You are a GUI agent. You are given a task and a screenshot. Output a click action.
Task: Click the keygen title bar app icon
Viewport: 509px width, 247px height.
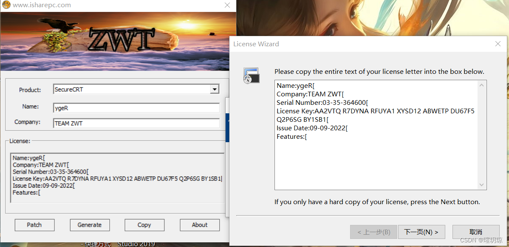[6, 5]
